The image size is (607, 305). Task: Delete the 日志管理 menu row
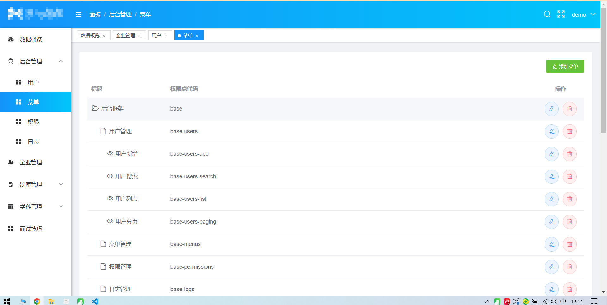coord(570,289)
